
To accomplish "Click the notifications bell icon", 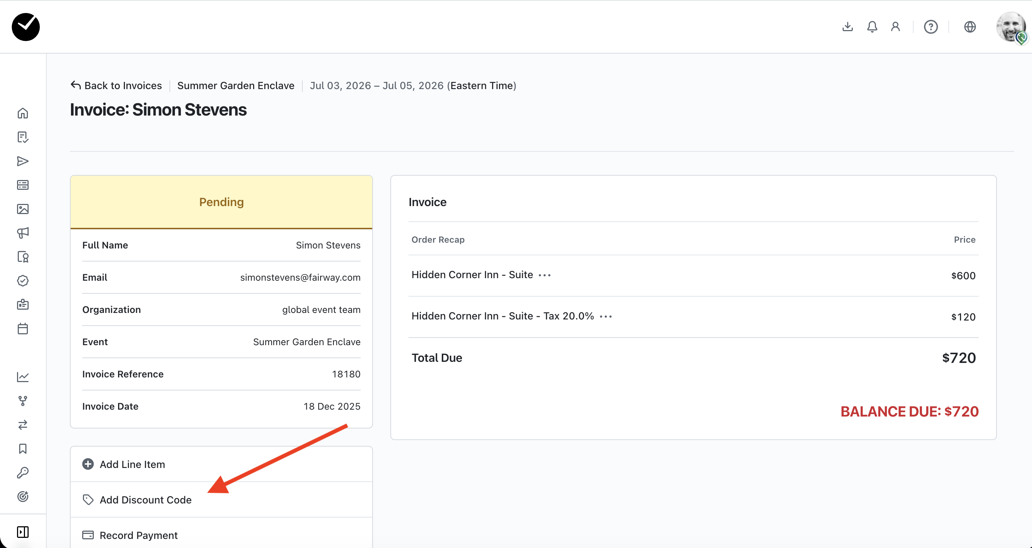I will [872, 27].
